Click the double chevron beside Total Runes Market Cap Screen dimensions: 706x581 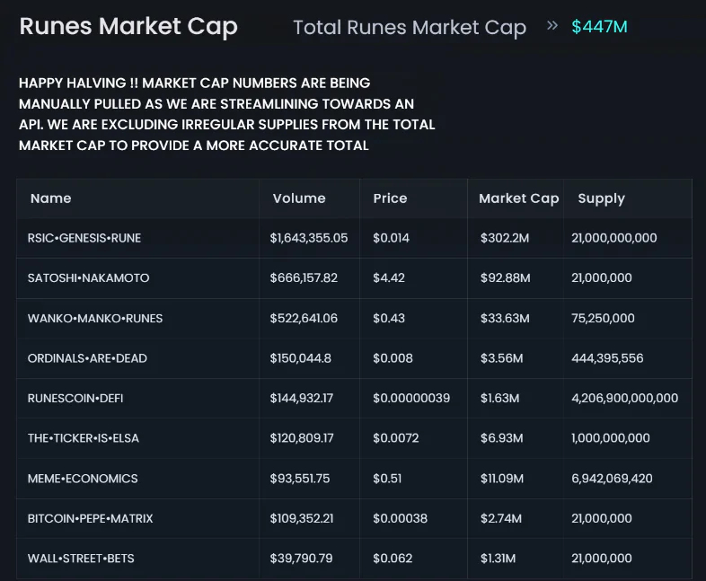[552, 26]
